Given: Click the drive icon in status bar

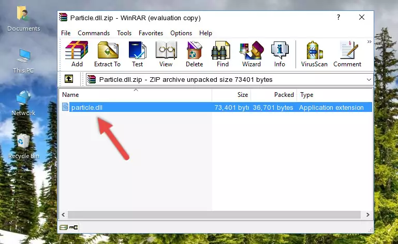Looking at the screenshot, I should tap(64, 227).
